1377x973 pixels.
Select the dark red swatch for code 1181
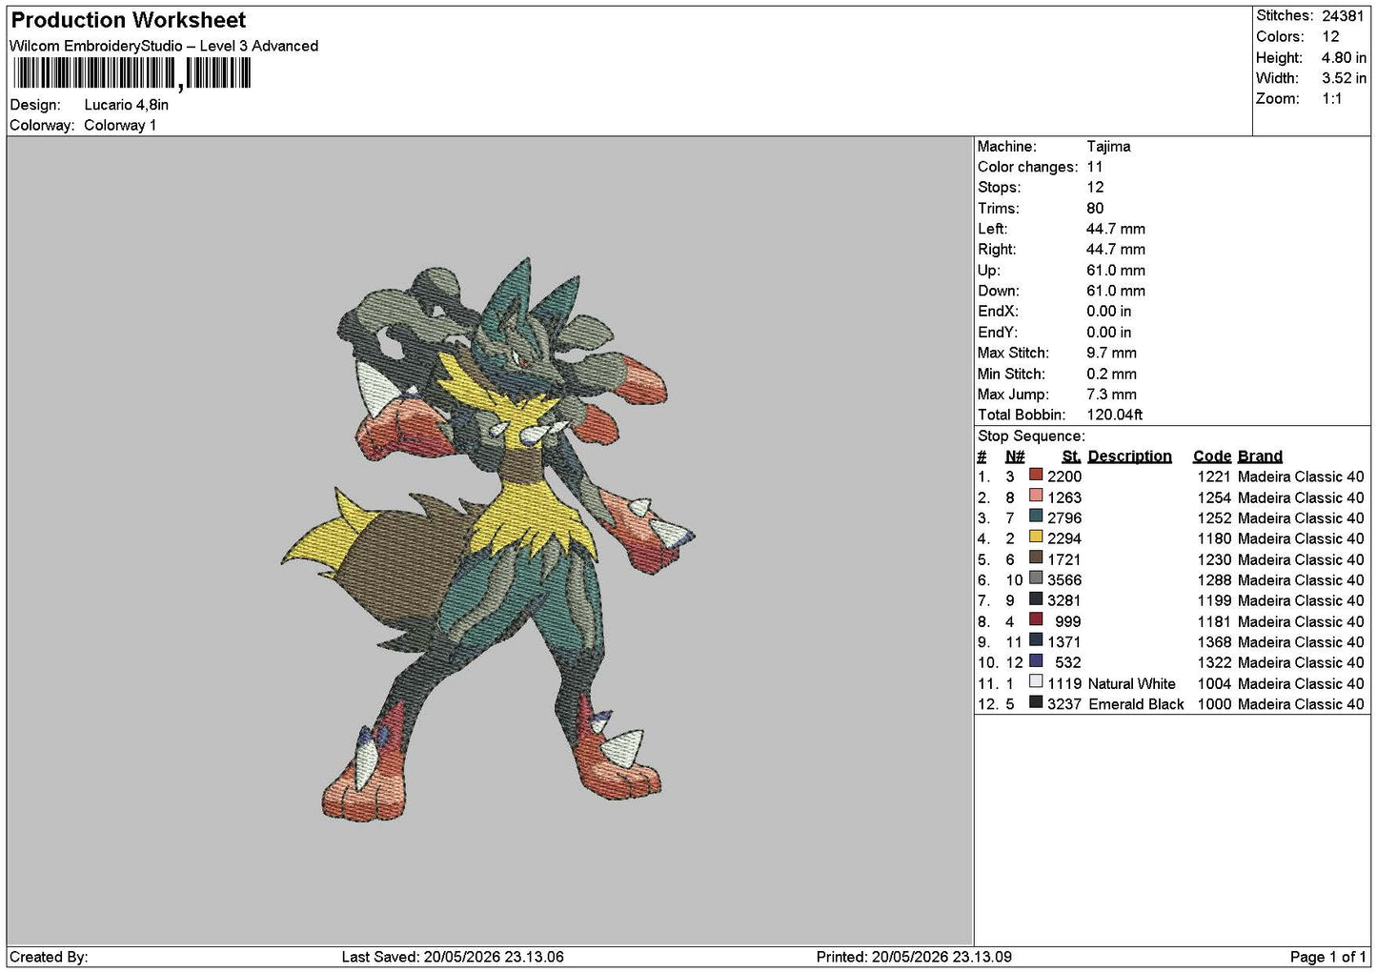pyautogui.click(x=1036, y=620)
